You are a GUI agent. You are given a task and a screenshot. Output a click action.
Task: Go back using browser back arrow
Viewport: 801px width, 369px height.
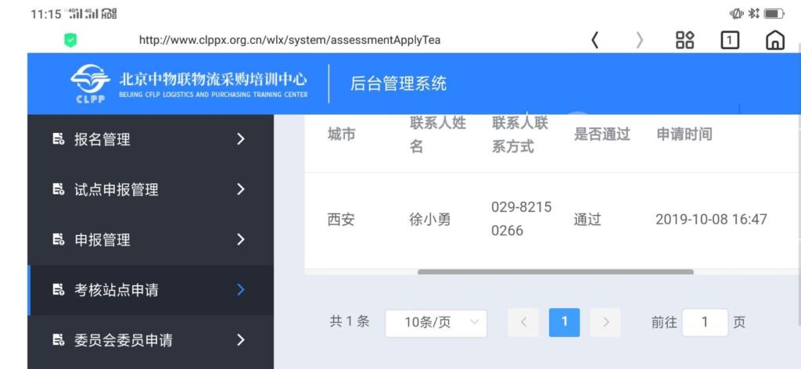coord(595,40)
